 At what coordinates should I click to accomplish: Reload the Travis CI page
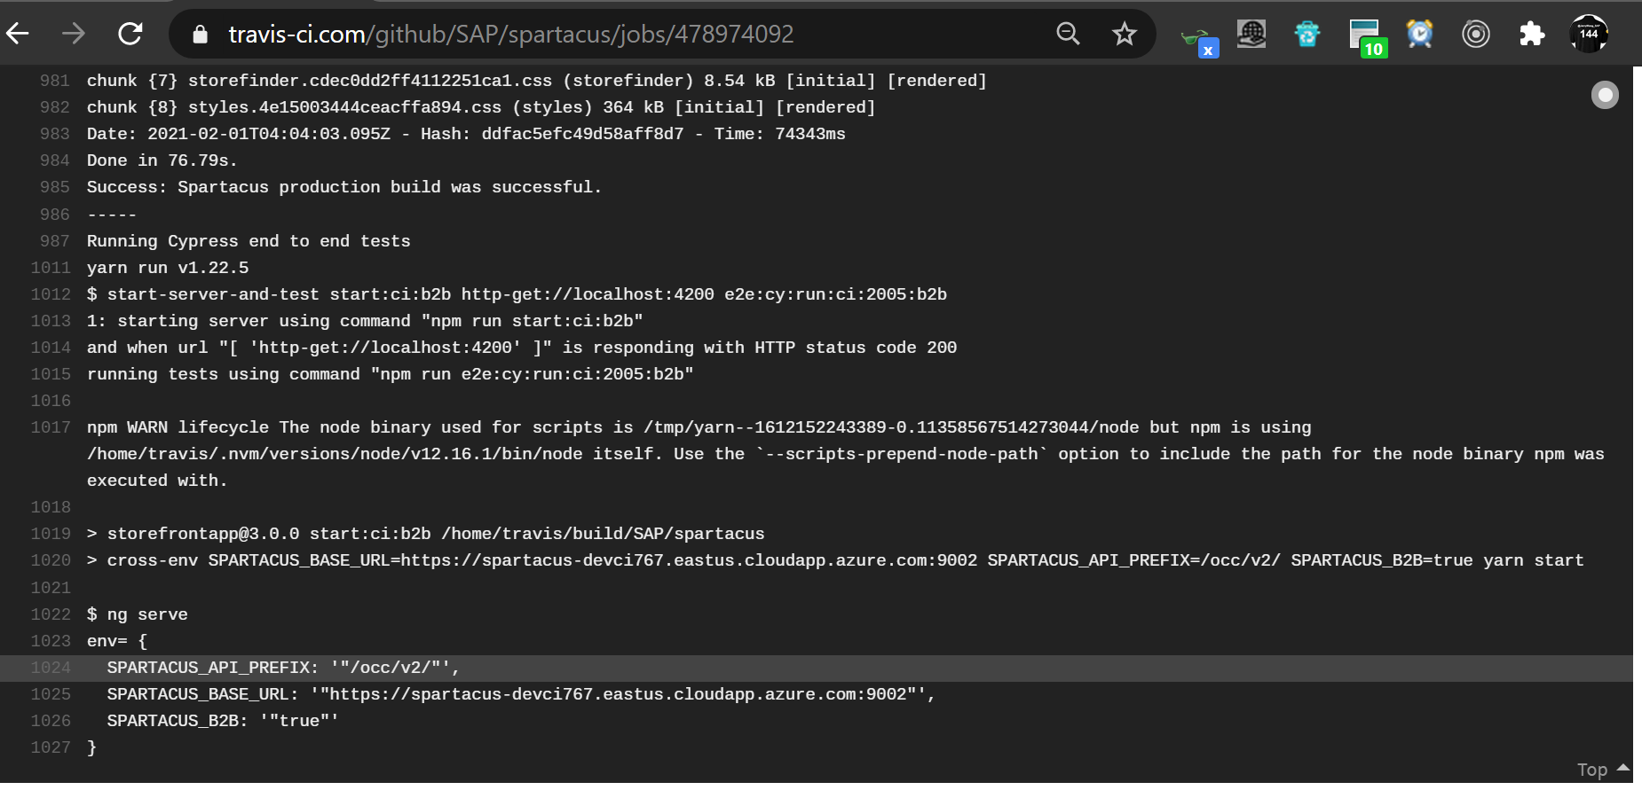click(130, 35)
